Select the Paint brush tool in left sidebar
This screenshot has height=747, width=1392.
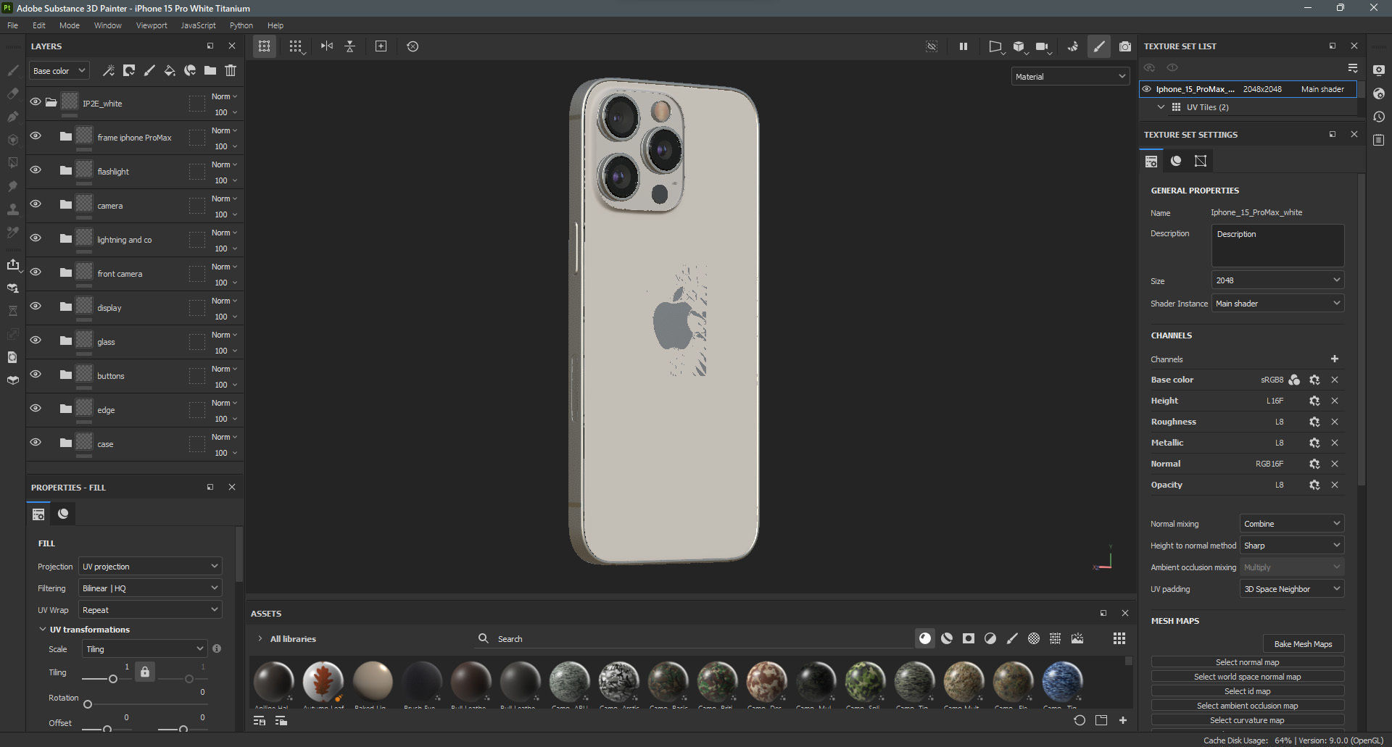click(12, 70)
